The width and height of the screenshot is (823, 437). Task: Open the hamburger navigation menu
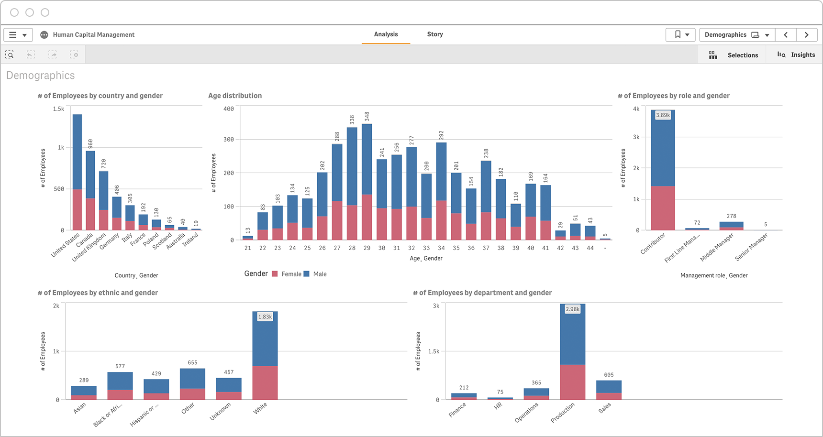[x=18, y=35]
